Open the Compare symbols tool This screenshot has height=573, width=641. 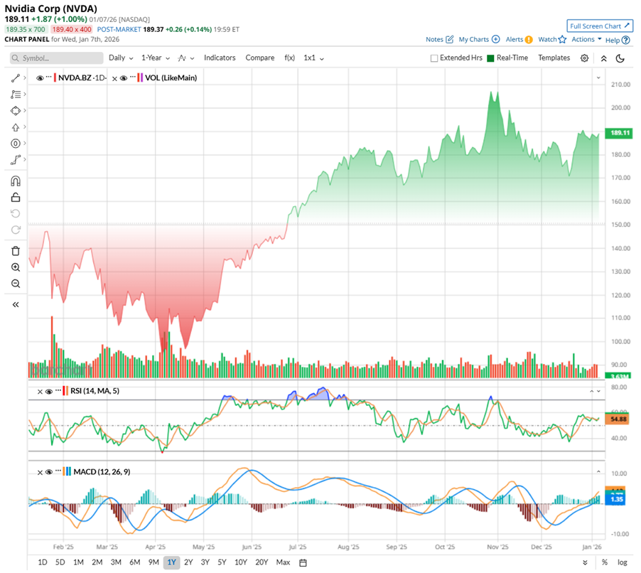[x=260, y=58]
